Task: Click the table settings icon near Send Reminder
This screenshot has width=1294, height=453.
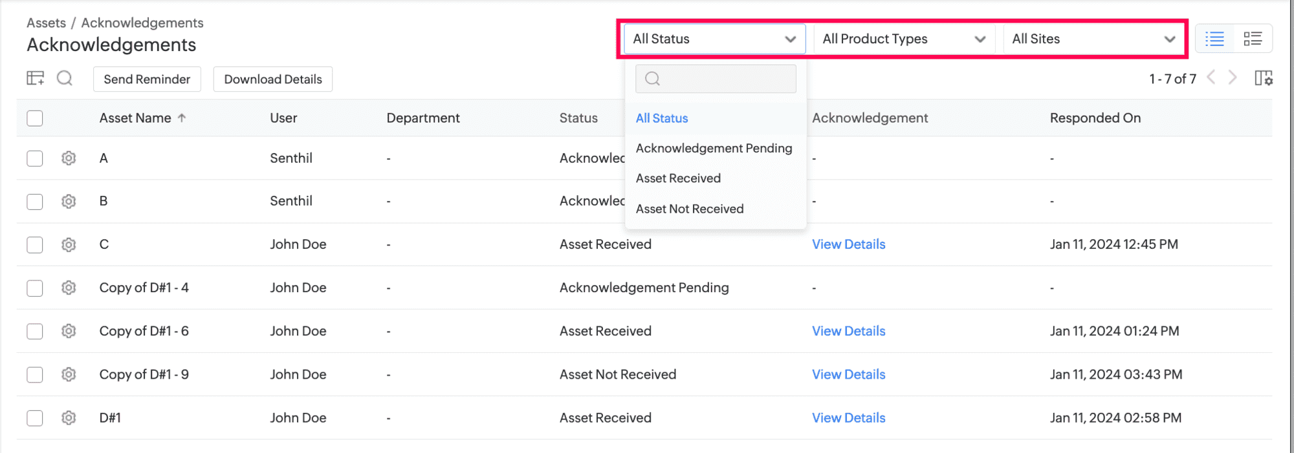Action: point(35,79)
